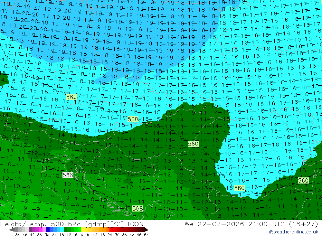Click the light-green 568 label near the bottom
This screenshot has width=322, height=236.
(137, 209)
